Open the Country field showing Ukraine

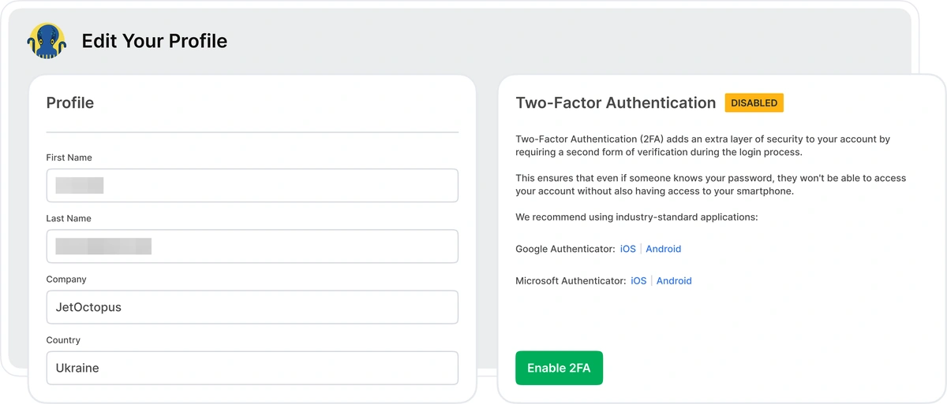pos(252,368)
